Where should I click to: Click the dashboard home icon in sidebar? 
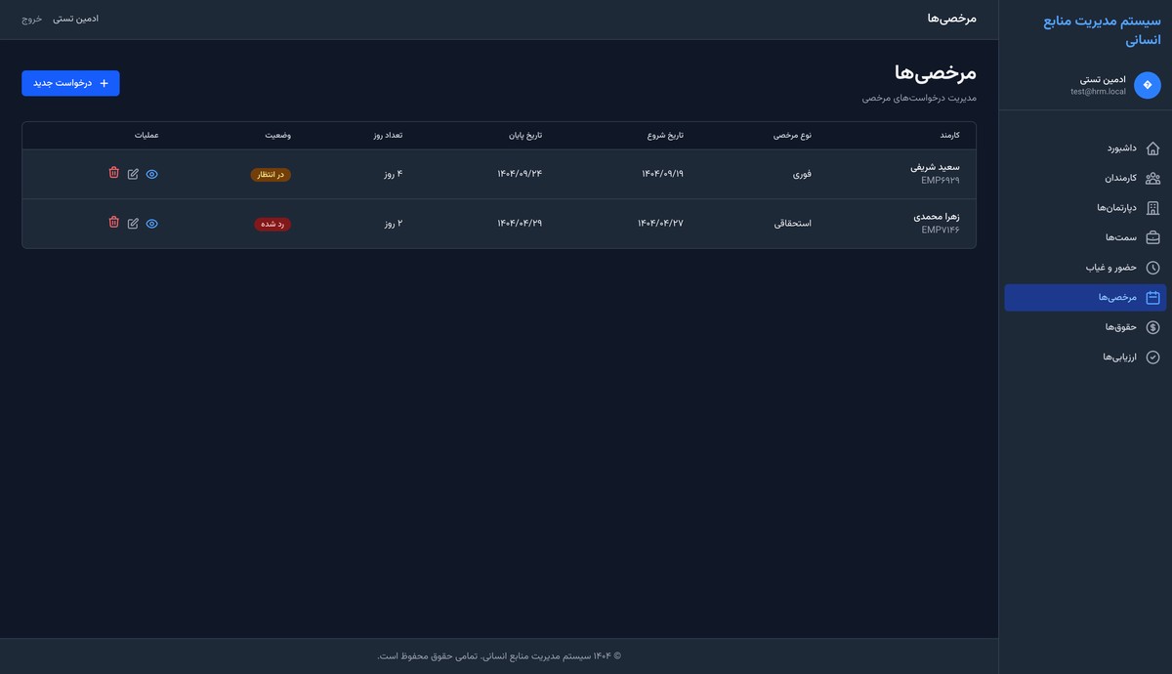point(1152,148)
